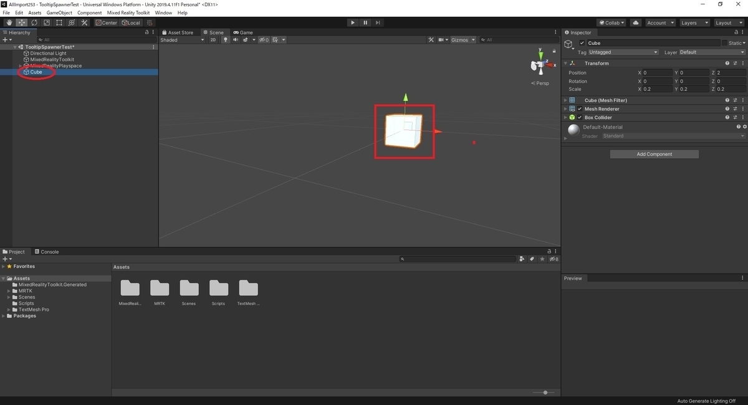
Task: Toggle Scene view lighting bulb icon
Action: click(226, 40)
